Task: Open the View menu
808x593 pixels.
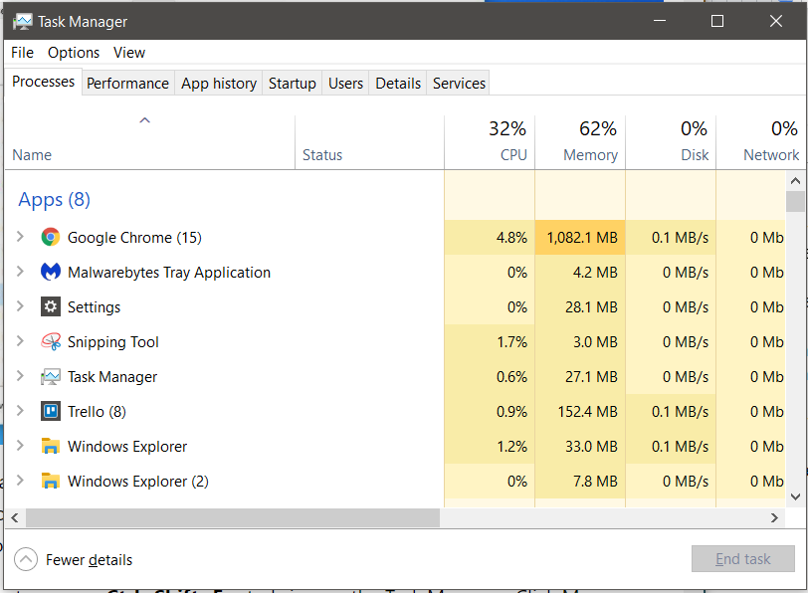Action: pos(129,53)
